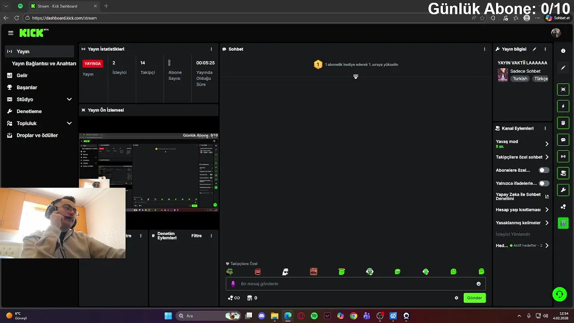Toggle Yalnızca ifadelerle emote-only chat switch
This screenshot has width=574, height=323.
pos(544,183)
